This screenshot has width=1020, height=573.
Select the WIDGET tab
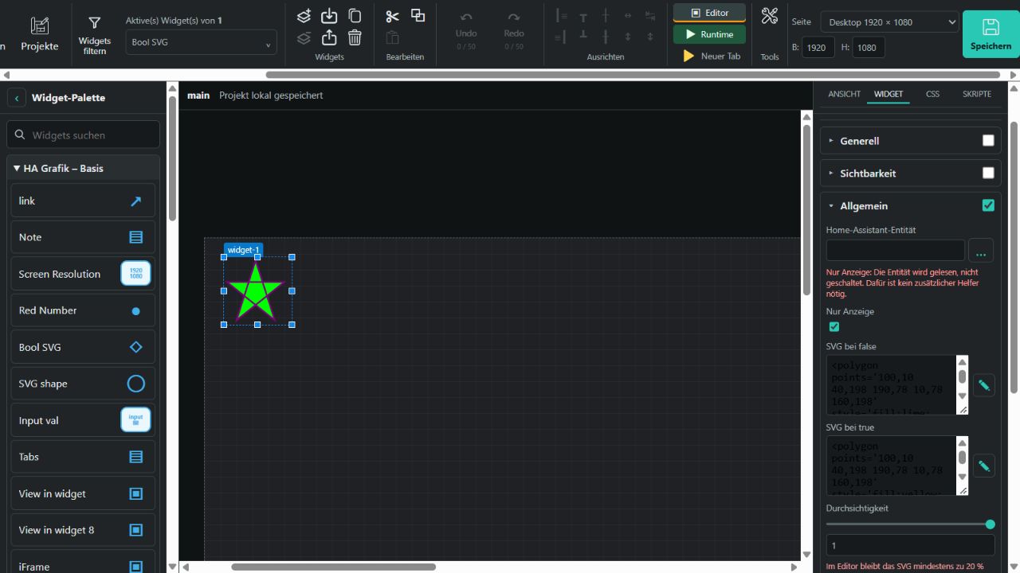click(x=889, y=94)
